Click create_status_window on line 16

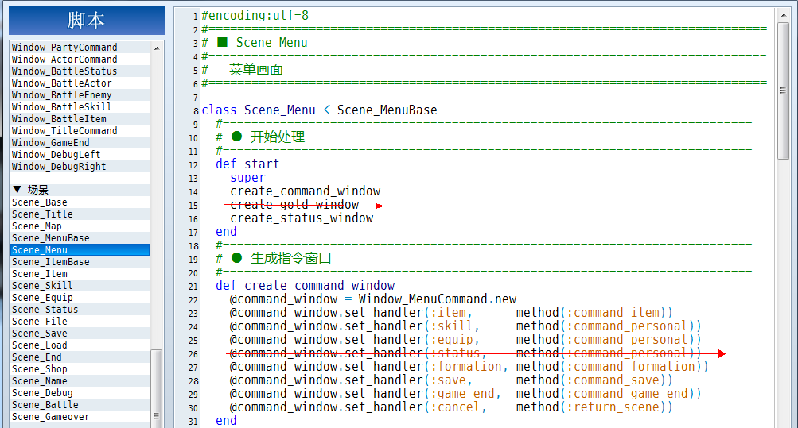pyautogui.click(x=302, y=218)
